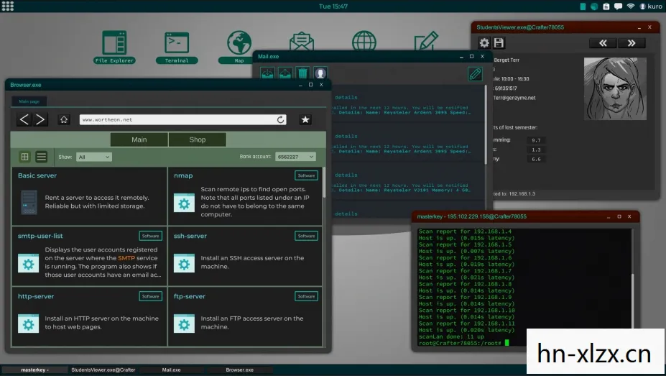Open the File Explorer desktop icon
This screenshot has width=666, height=376.
point(114,47)
